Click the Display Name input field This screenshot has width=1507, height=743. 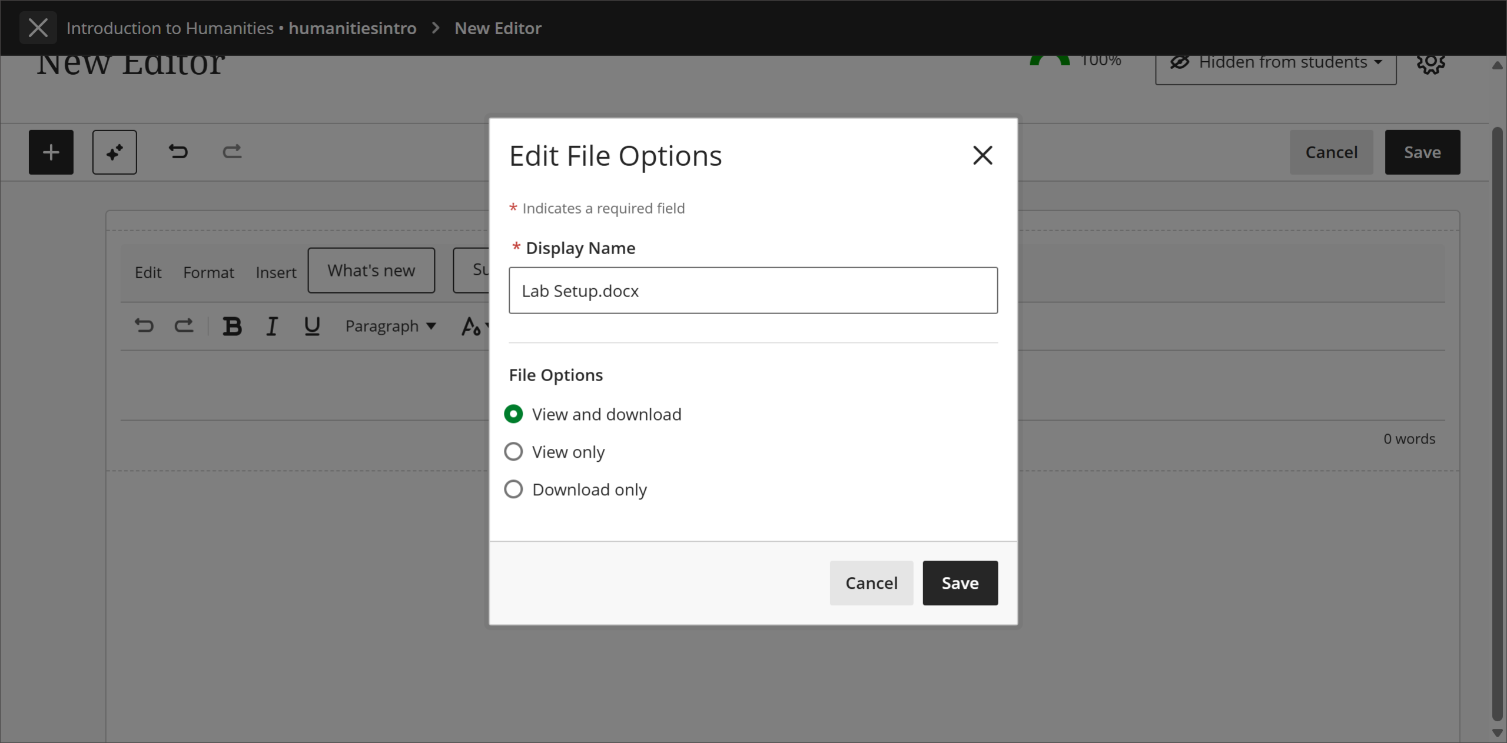pos(753,291)
